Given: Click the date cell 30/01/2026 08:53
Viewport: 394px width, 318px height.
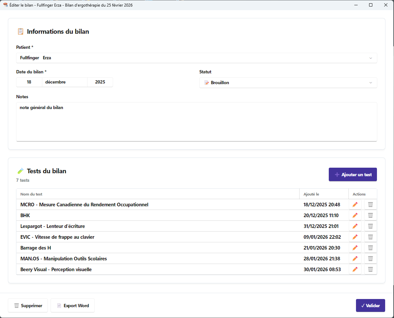Looking at the screenshot, I should click(x=322, y=270).
